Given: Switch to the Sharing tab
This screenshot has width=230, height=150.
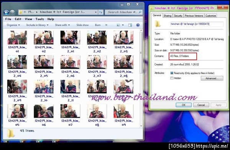Looking at the screenshot, I should point(168,16).
